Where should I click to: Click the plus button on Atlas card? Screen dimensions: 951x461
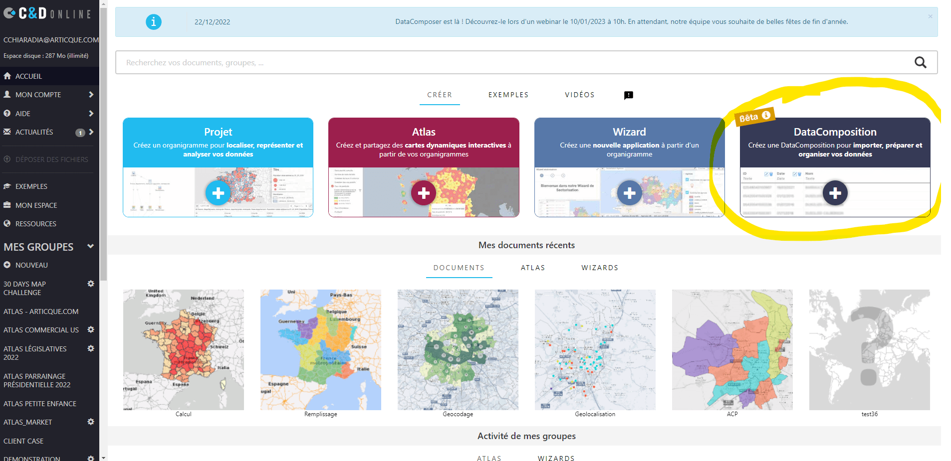point(424,193)
